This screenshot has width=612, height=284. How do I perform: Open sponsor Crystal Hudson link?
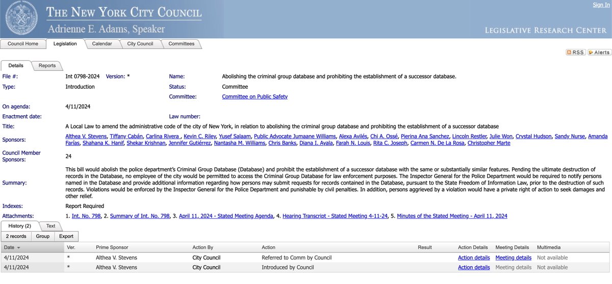click(533, 137)
